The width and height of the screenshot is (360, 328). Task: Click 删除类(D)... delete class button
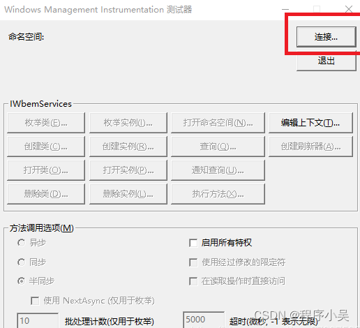pos(46,194)
